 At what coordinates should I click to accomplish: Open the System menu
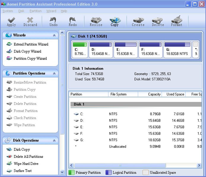[x=8, y=11]
